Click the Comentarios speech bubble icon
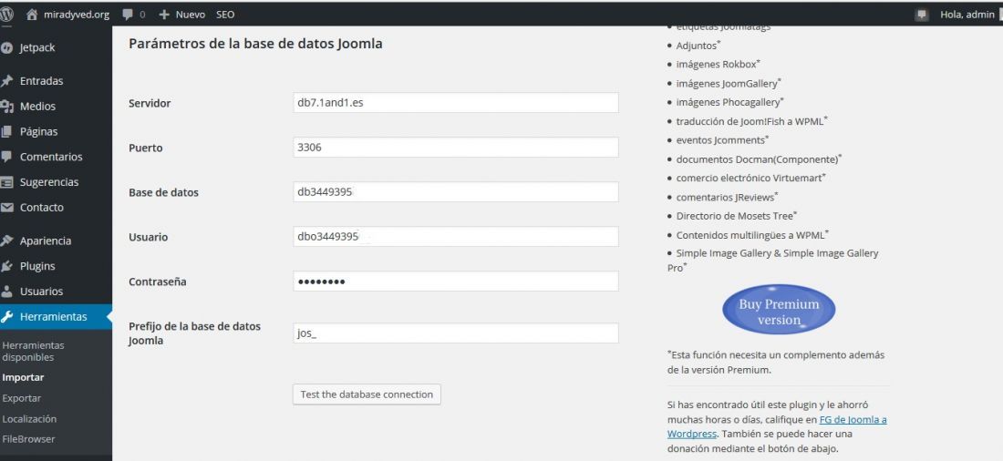 click(x=7, y=157)
